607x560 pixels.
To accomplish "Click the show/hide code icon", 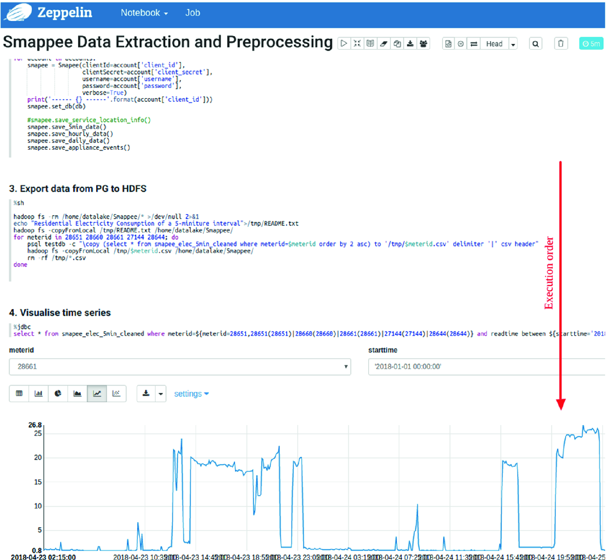I will tap(357, 44).
